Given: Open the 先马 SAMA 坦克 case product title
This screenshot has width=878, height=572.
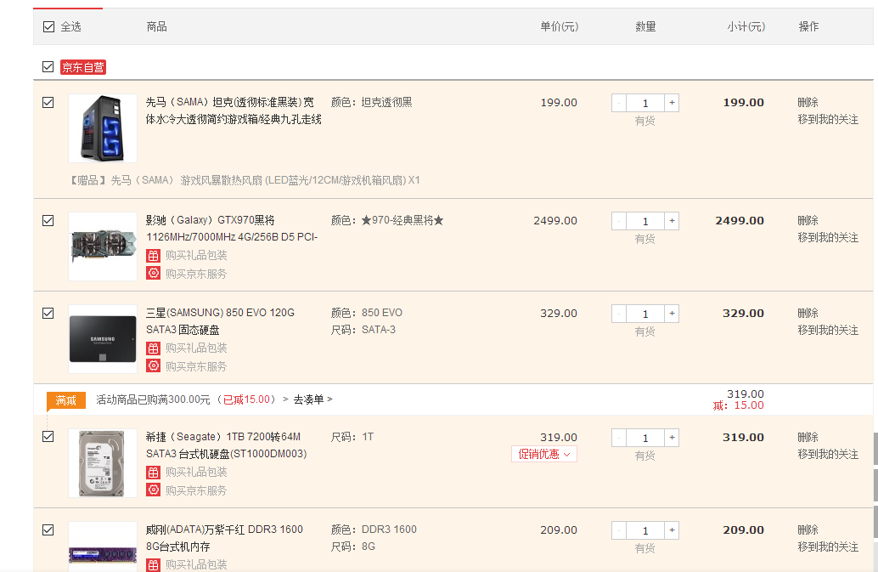Looking at the screenshot, I should (234, 110).
